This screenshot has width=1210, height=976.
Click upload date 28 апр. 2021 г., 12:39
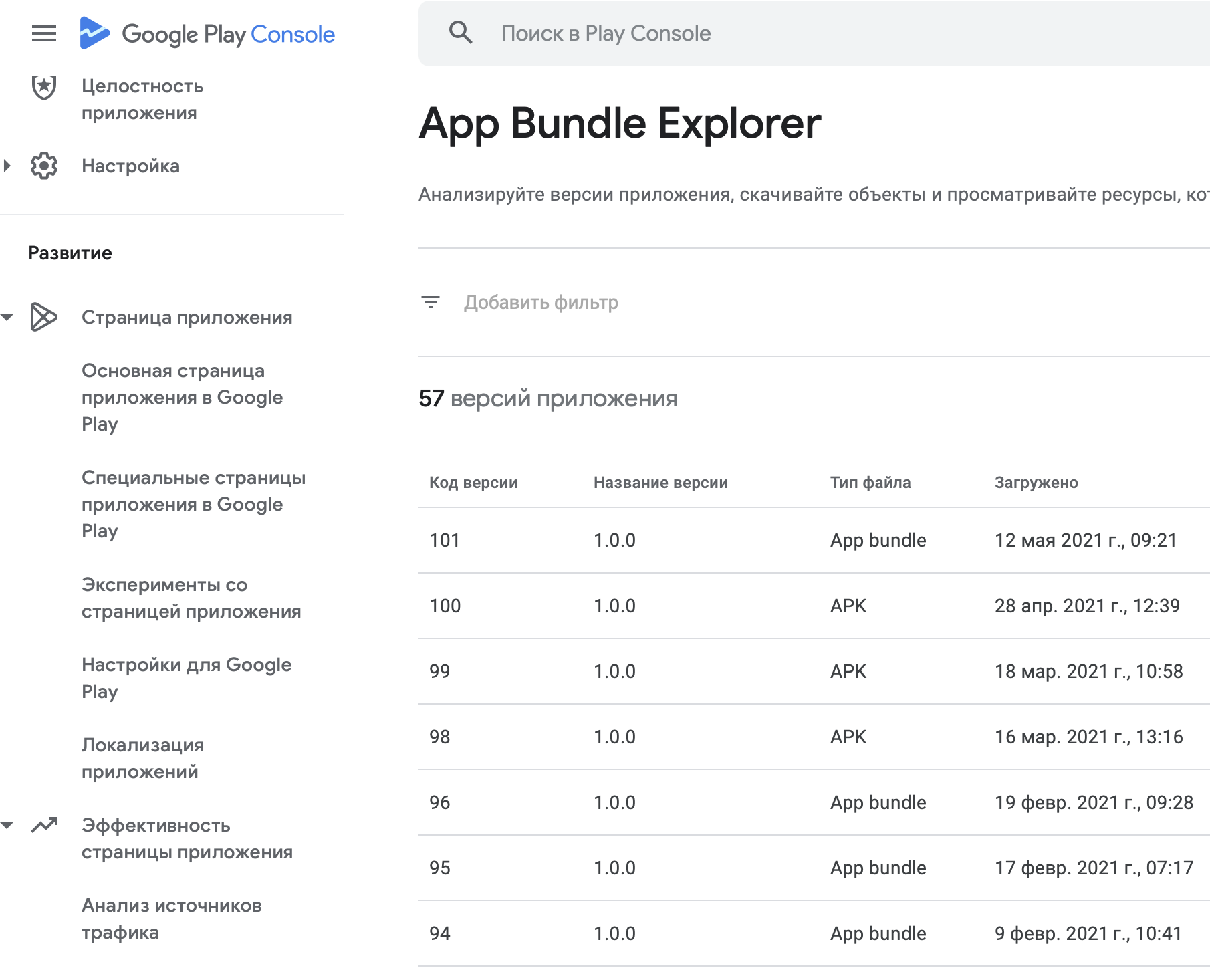[x=1087, y=606]
